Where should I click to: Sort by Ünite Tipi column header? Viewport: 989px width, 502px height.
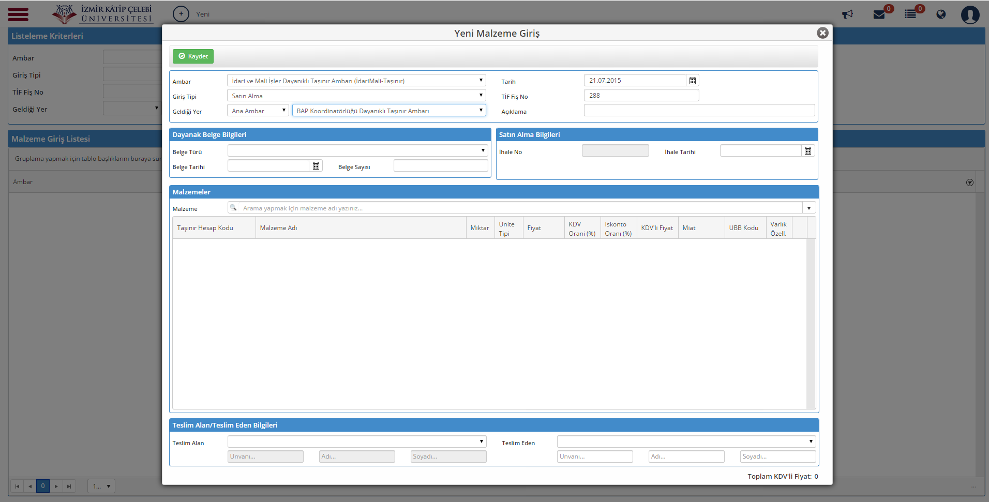point(509,229)
